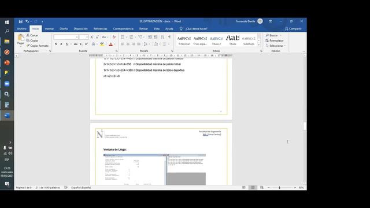Toggle strikethrough (abc) formatting
The height and width of the screenshot is (208, 370).
click(x=76, y=44)
